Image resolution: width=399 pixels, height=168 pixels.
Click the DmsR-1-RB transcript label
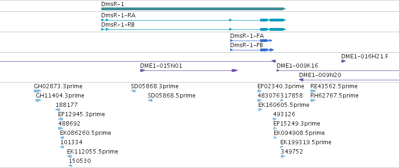[118, 25]
